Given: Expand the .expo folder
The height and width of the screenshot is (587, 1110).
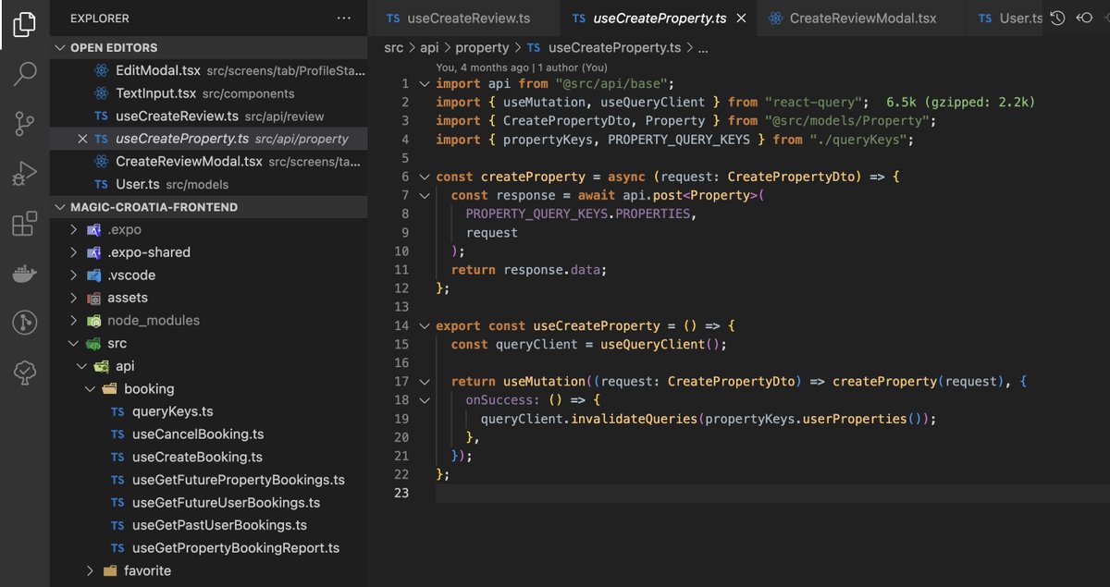Looking at the screenshot, I should coord(74,229).
